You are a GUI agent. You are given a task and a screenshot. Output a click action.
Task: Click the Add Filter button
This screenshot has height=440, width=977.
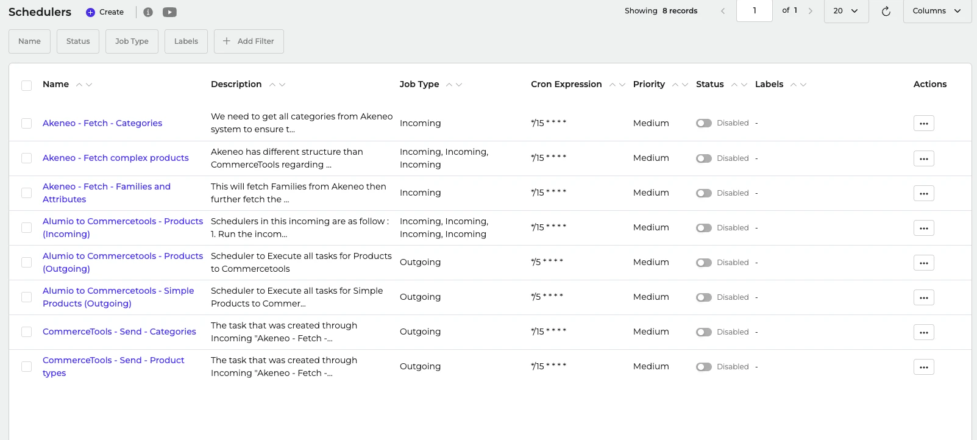249,41
